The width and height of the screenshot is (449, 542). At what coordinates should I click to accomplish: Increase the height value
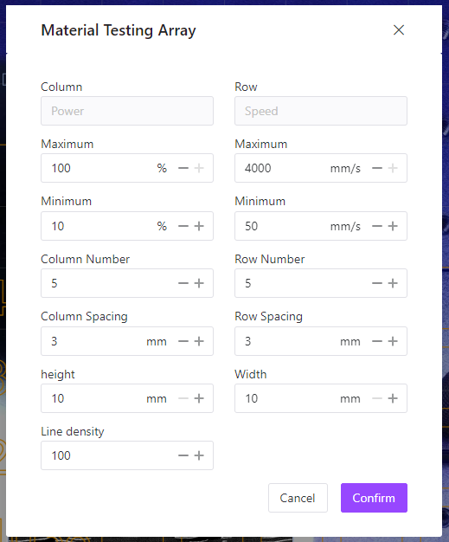(199, 398)
